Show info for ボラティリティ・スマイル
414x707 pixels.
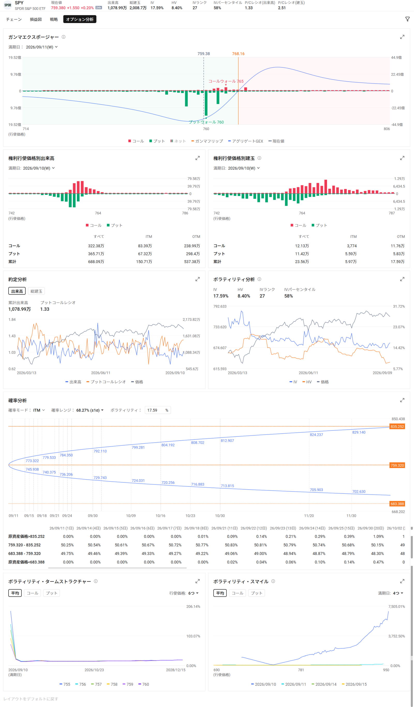point(273,581)
